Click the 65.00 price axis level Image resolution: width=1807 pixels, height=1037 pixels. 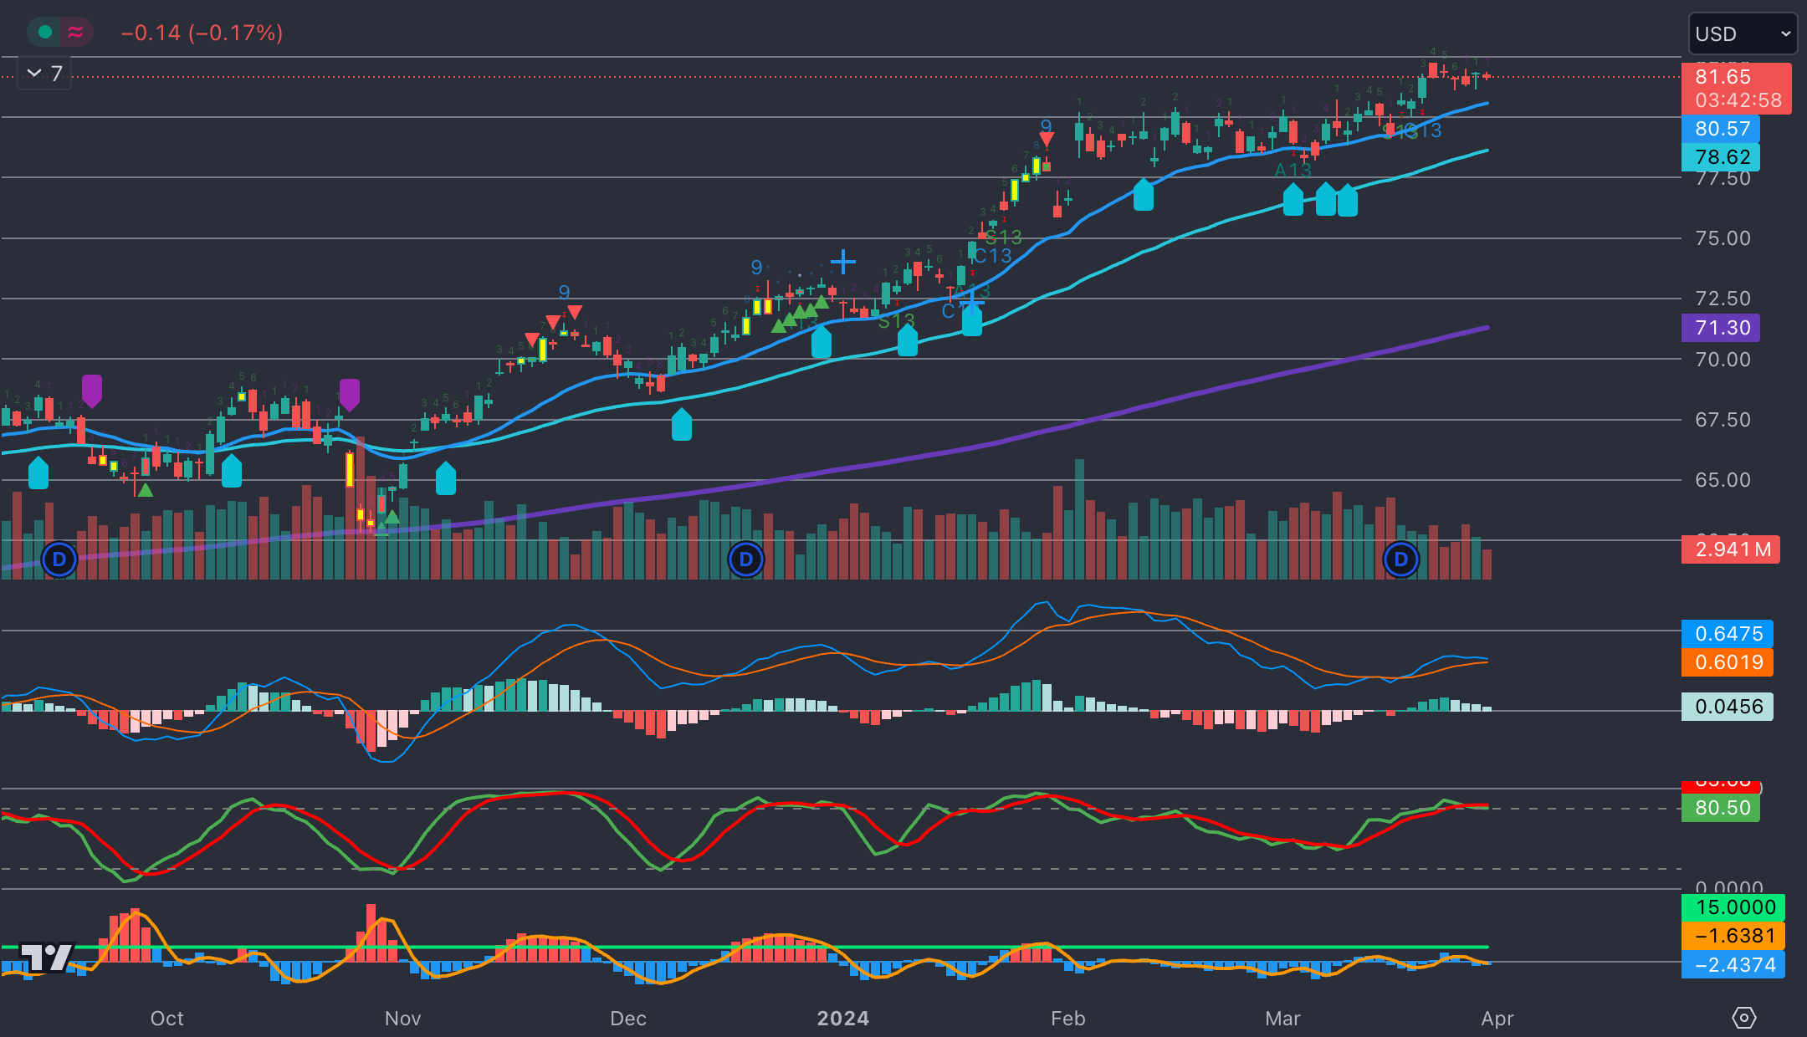1723,480
